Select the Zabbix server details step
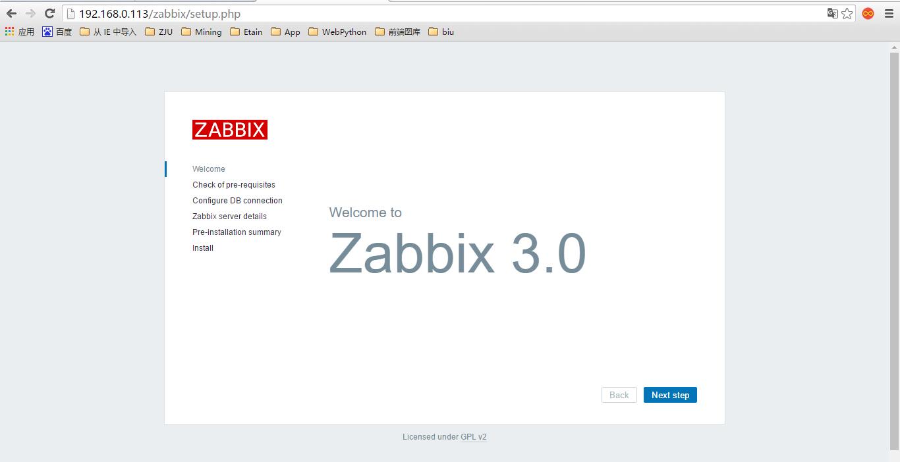 click(x=229, y=216)
